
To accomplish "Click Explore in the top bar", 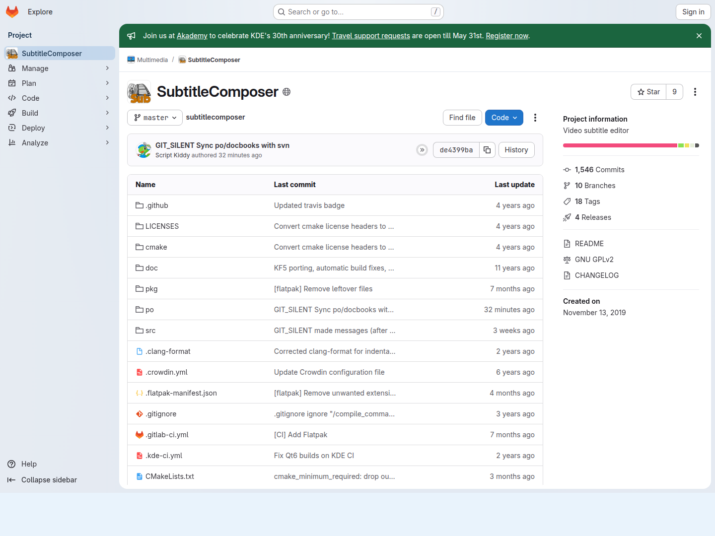I will (x=40, y=12).
